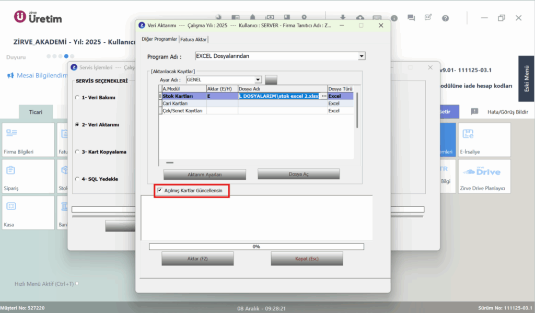535x313 pixels.
Task: Click the Cari Kartları module cell
Action: click(x=184, y=103)
